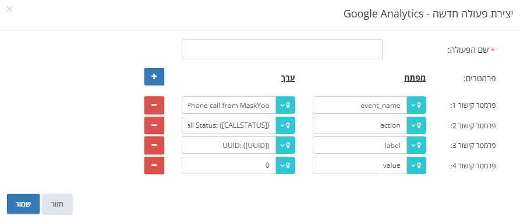Remove the event_name parameter row
This screenshot has height=220, width=520.
[x=154, y=105]
